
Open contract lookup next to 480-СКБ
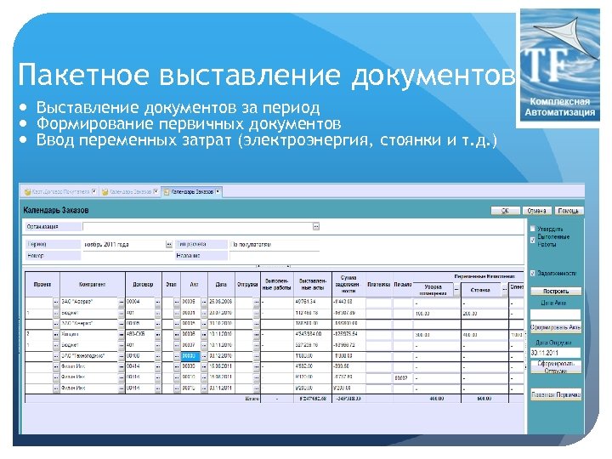(x=158, y=335)
